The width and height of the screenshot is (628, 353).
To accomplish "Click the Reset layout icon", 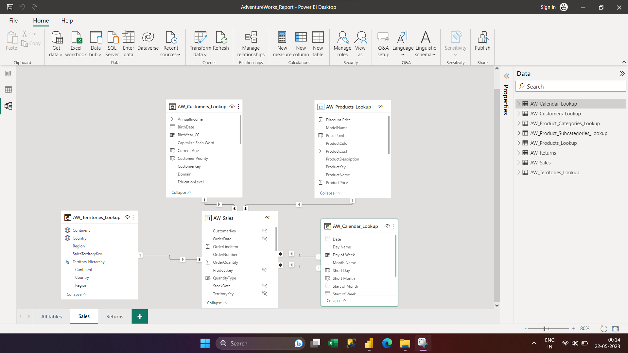I will click(604, 328).
